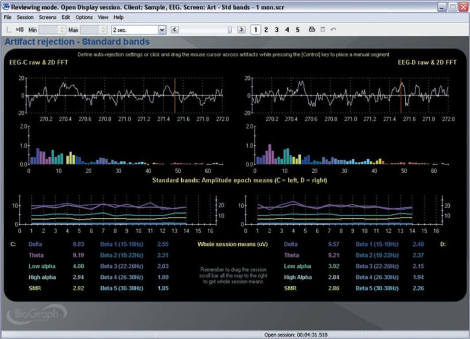The height and width of the screenshot is (339, 470).
Task: Open the Options menu
Action: click(84, 17)
